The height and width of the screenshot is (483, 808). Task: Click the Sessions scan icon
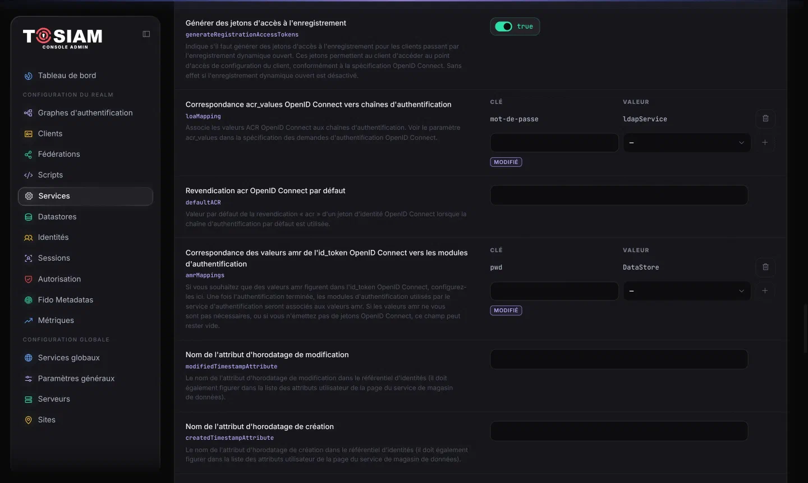[x=29, y=258]
